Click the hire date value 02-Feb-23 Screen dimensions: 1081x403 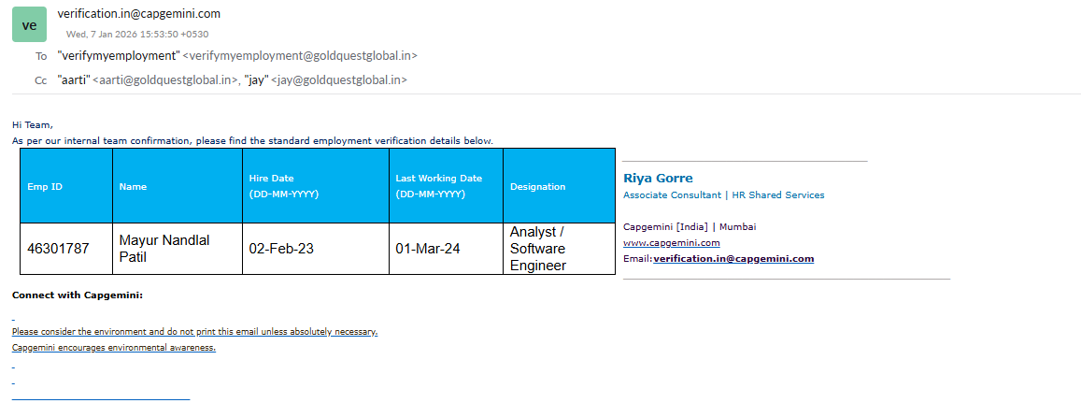pyautogui.click(x=281, y=249)
